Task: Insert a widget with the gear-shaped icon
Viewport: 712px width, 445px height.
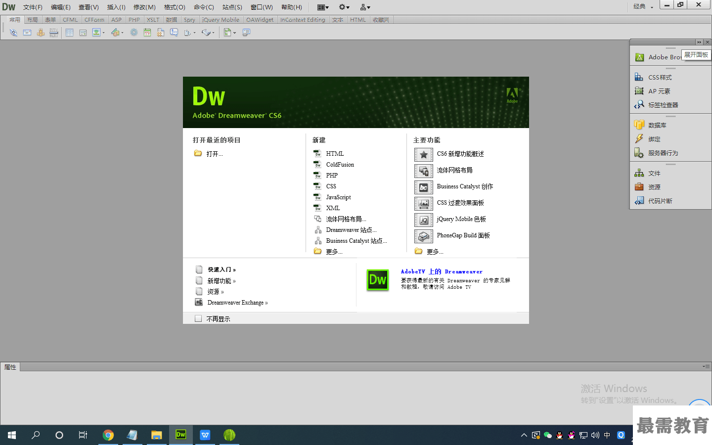Action: (x=133, y=33)
